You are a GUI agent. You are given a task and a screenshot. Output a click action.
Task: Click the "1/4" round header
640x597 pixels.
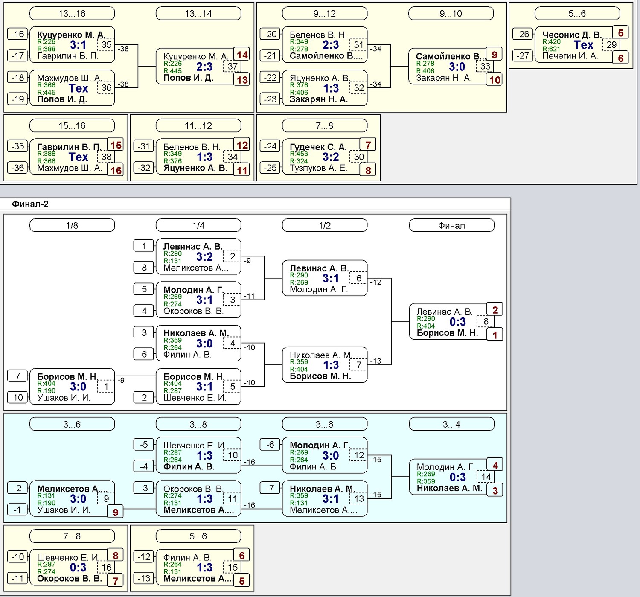pyautogui.click(x=198, y=225)
